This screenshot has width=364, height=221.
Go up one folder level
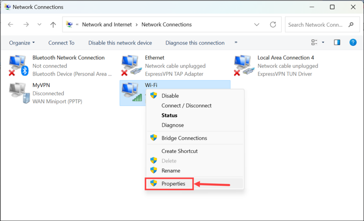coord(53,25)
